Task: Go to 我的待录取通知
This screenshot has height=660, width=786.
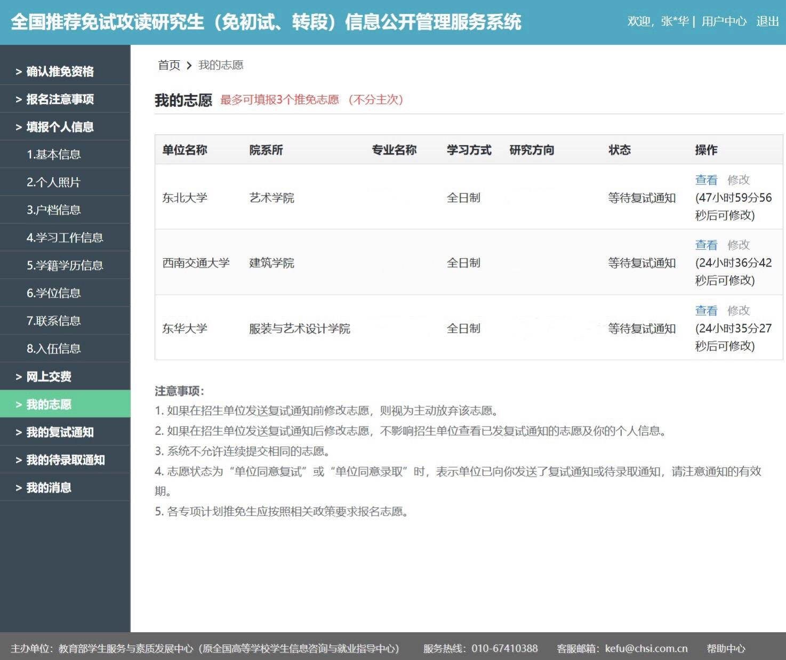Action: pyautogui.click(x=65, y=460)
